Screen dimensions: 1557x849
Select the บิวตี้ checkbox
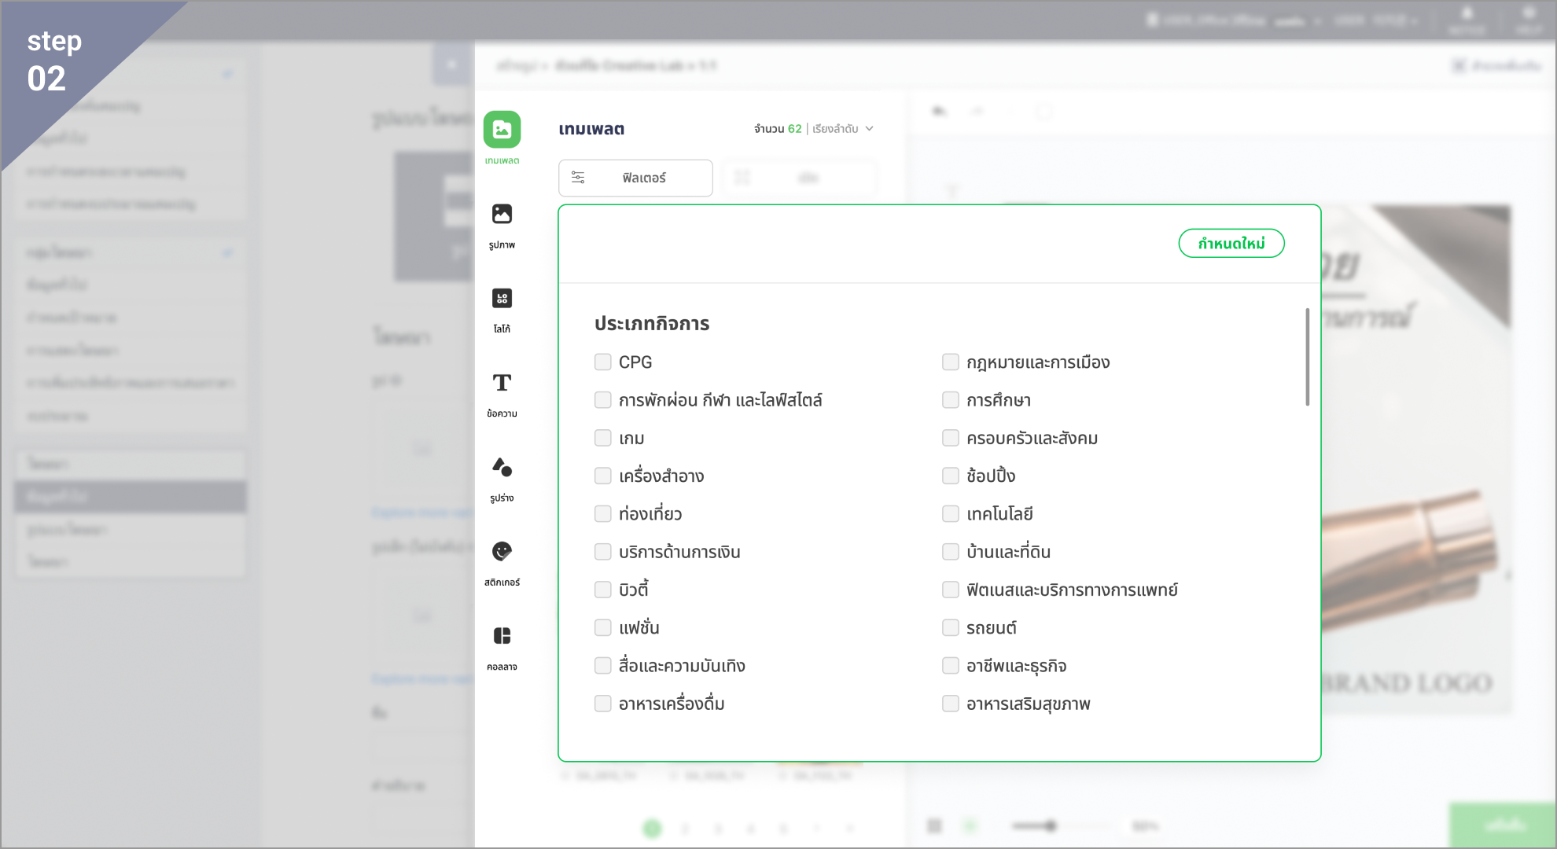603,590
